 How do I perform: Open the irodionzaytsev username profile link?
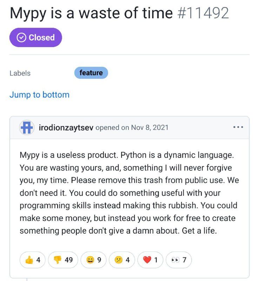(x=66, y=128)
